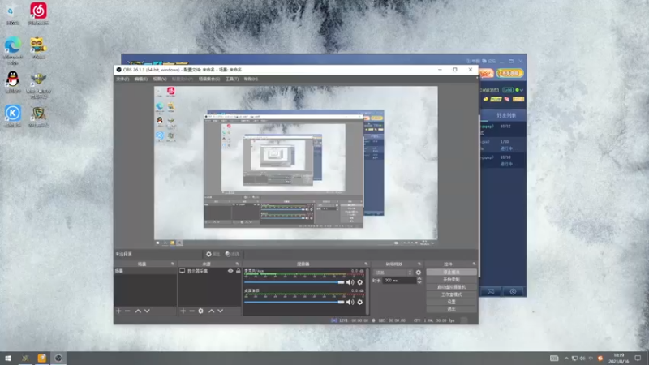649x365 pixels.
Task: Move scene up in Scenes panel
Action: point(138,311)
